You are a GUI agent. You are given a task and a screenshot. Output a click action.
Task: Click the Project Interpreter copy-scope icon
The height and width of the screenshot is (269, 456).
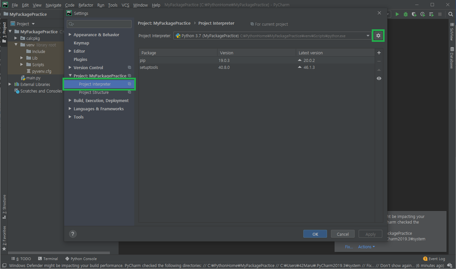[x=129, y=84]
